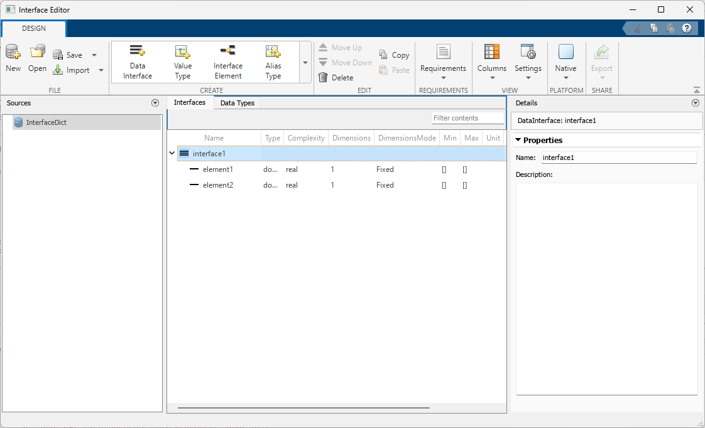Screen dimensions: 705x428
Task: Open the Columns view options
Action: click(x=491, y=61)
